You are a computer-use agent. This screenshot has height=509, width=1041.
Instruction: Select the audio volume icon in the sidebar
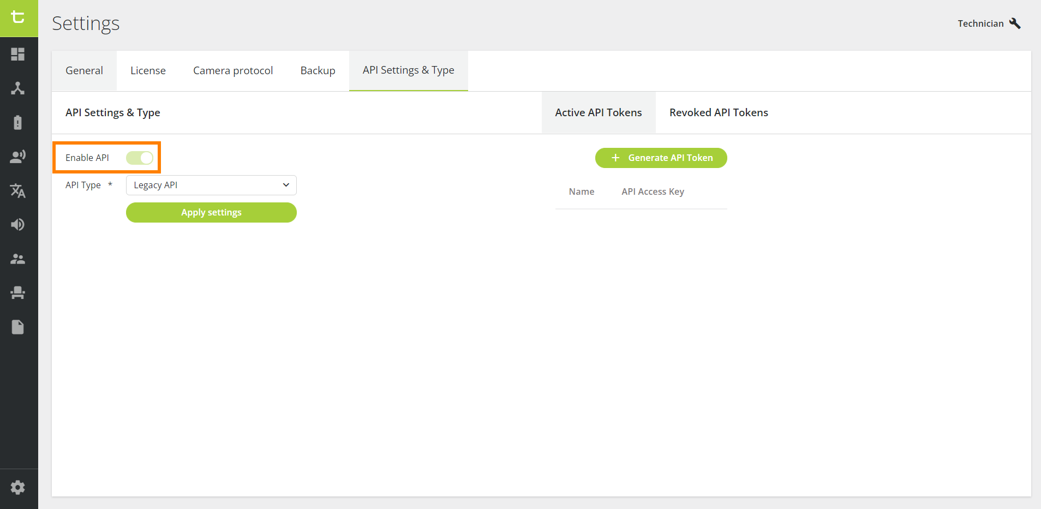[x=18, y=224]
